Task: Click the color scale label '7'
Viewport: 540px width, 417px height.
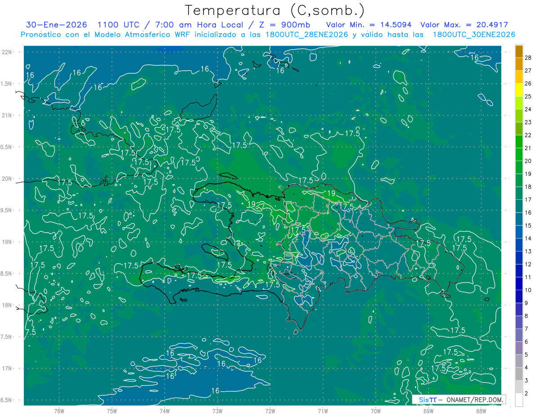Action: tap(526, 329)
